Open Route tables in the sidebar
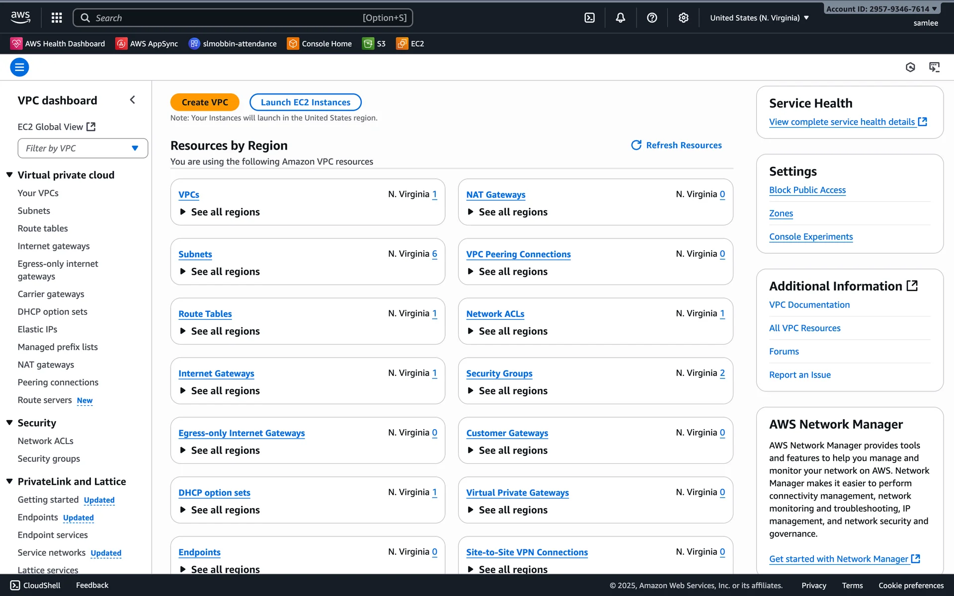The height and width of the screenshot is (596, 954). pyautogui.click(x=43, y=228)
